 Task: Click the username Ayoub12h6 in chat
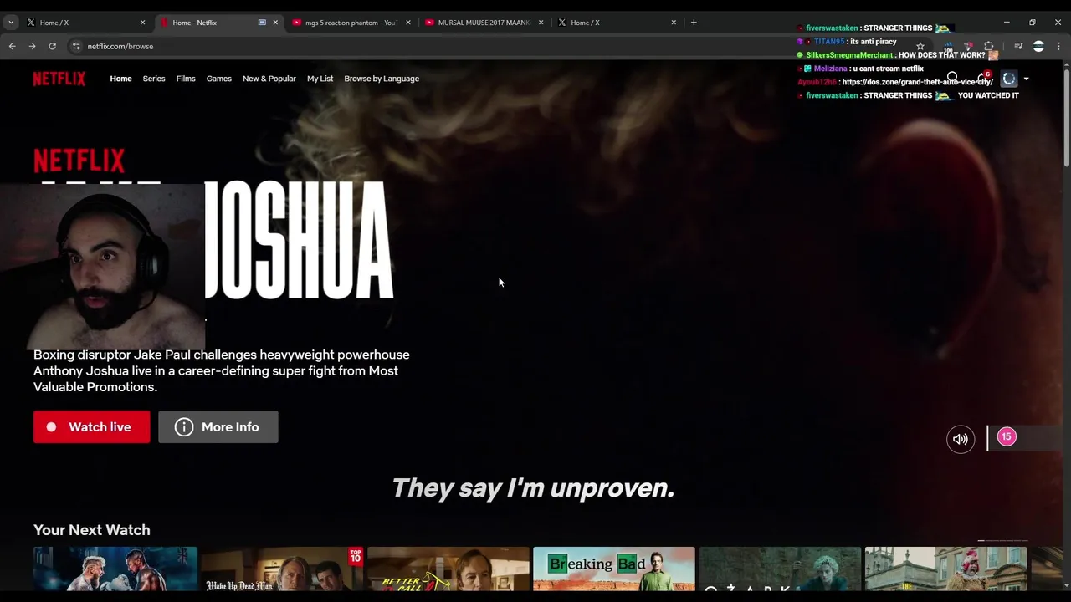pos(817,82)
